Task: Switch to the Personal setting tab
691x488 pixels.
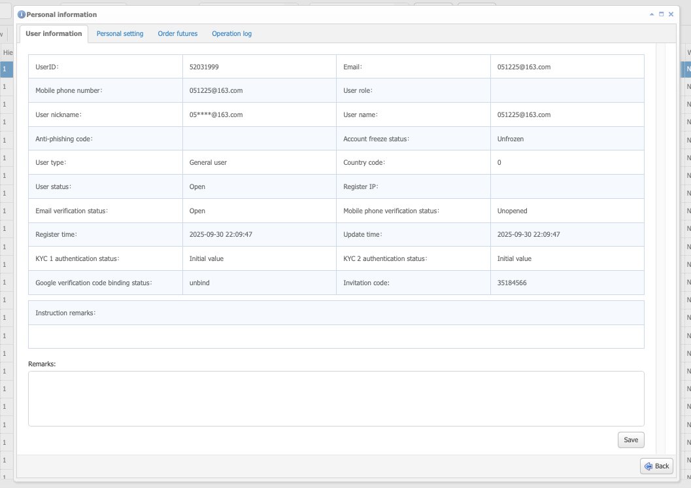Action: [120, 34]
